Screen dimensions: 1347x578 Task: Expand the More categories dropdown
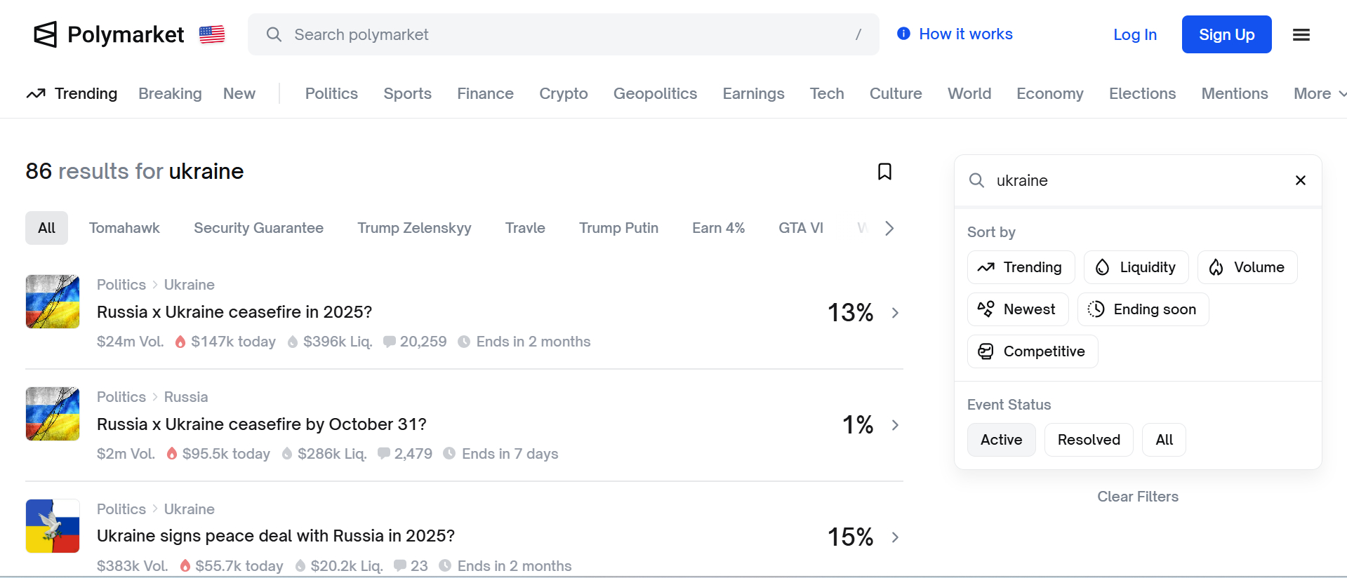[1319, 94]
